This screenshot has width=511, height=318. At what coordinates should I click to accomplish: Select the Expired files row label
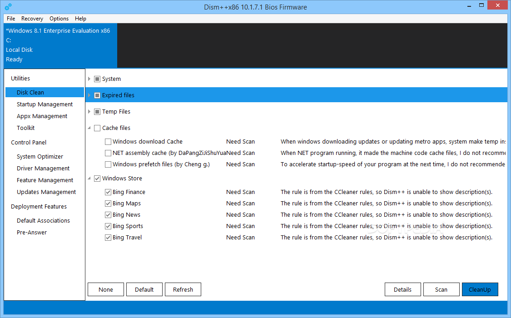(x=118, y=95)
